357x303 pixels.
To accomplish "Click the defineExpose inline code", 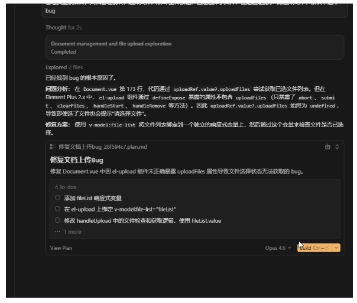I will tap(168, 97).
